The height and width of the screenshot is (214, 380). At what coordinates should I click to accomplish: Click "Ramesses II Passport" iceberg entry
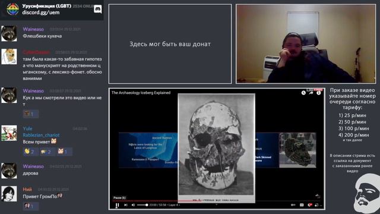[x=145, y=159]
